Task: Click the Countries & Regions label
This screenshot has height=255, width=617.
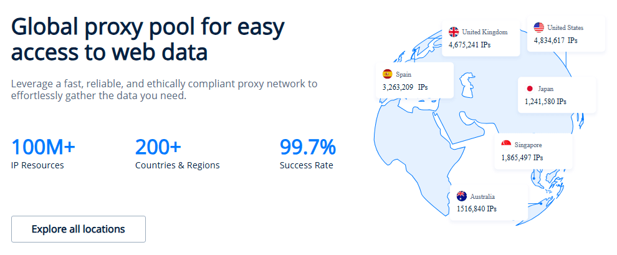Action: pyautogui.click(x=177, y=166)
